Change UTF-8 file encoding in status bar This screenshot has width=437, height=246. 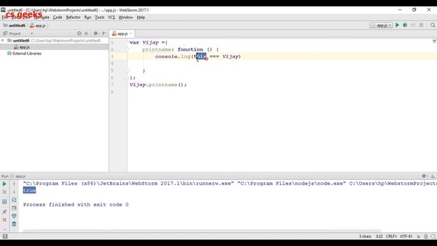tap(406, 236)
